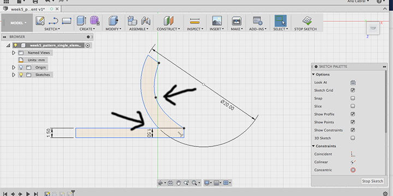Toggle Origin folder visibility lightbulb
This screenshot has width=393, height=196.
(21, 68)
